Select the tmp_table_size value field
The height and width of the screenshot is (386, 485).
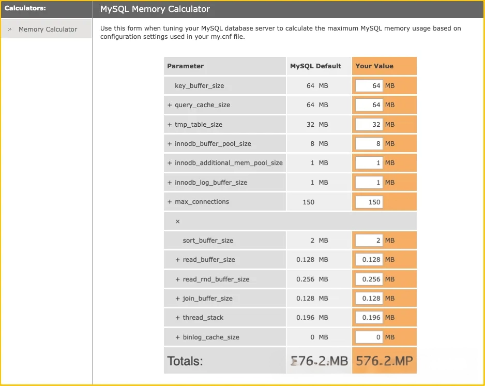pos(369,124)
